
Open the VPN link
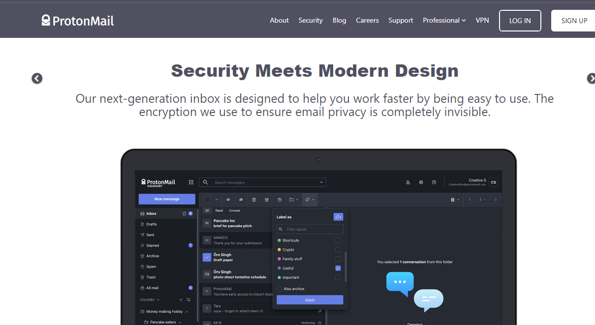click(x=482, y=20)
